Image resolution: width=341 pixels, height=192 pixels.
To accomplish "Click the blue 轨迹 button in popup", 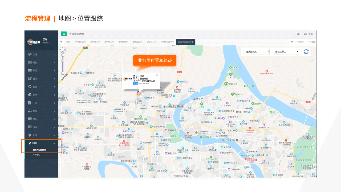I will [x=136, y=83].
